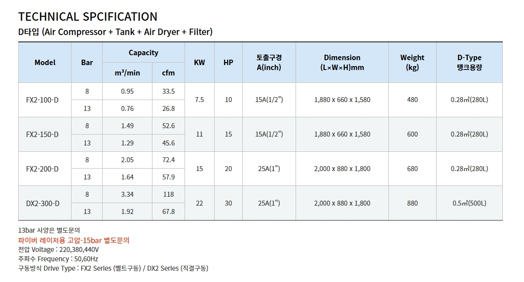The width and height of the screenshot is (524, 282).
Task: Click the 118 cfm capacity value
Action: (x=168, y=194)
